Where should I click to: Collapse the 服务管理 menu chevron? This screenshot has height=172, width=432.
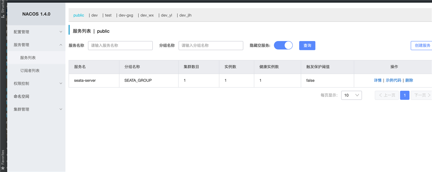[61, 45]
